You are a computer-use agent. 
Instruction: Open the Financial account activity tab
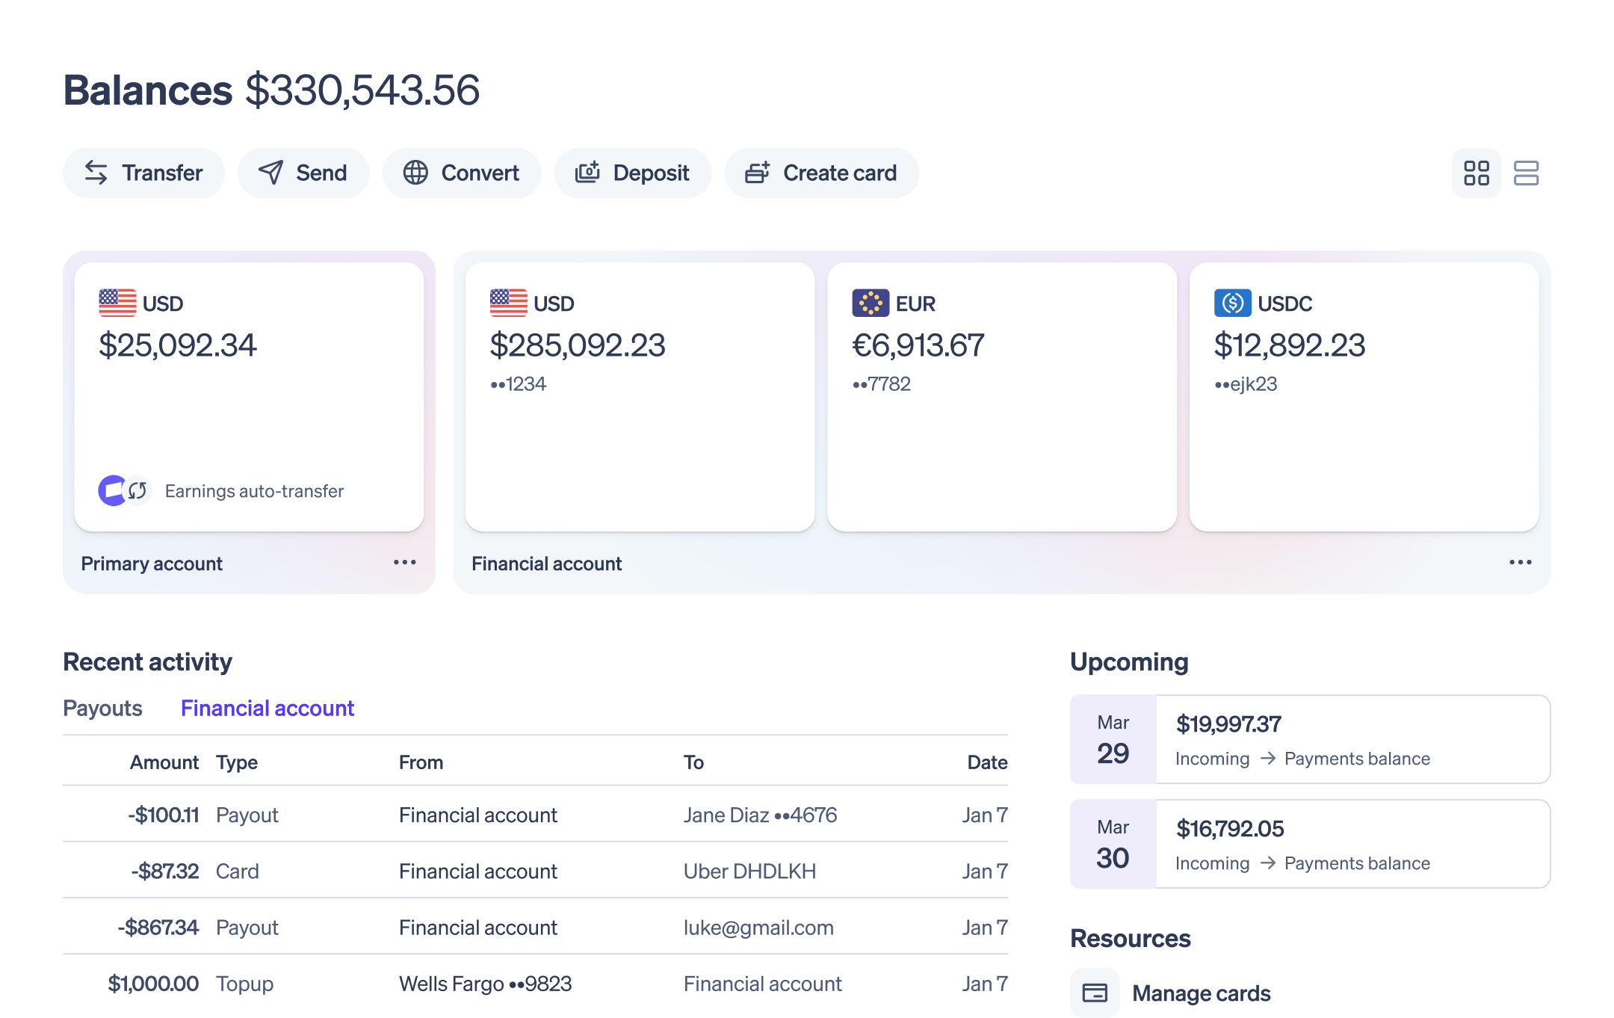click(x=267, y=708)
